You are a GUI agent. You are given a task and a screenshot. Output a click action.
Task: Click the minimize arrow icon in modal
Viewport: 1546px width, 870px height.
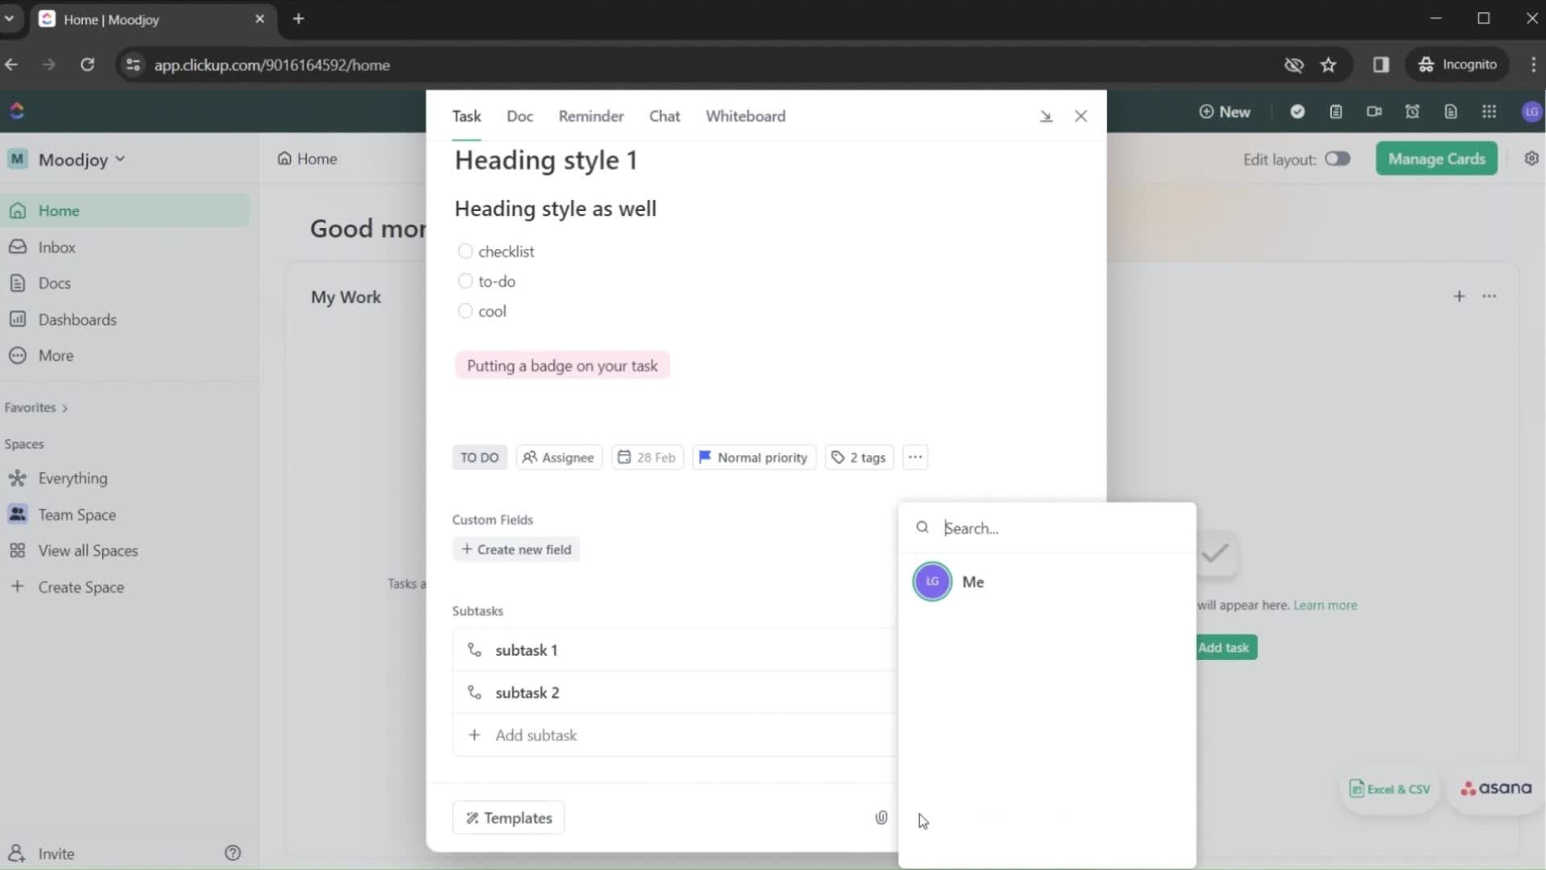point(1046,114)
